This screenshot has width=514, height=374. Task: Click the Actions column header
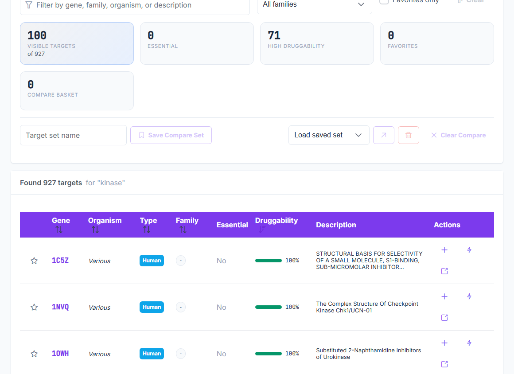[447, 225]
